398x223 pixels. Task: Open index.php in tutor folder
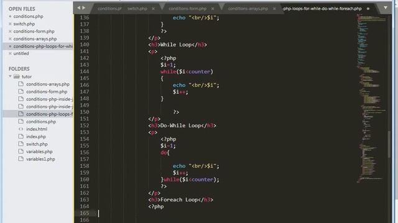[x=36, y=136]
